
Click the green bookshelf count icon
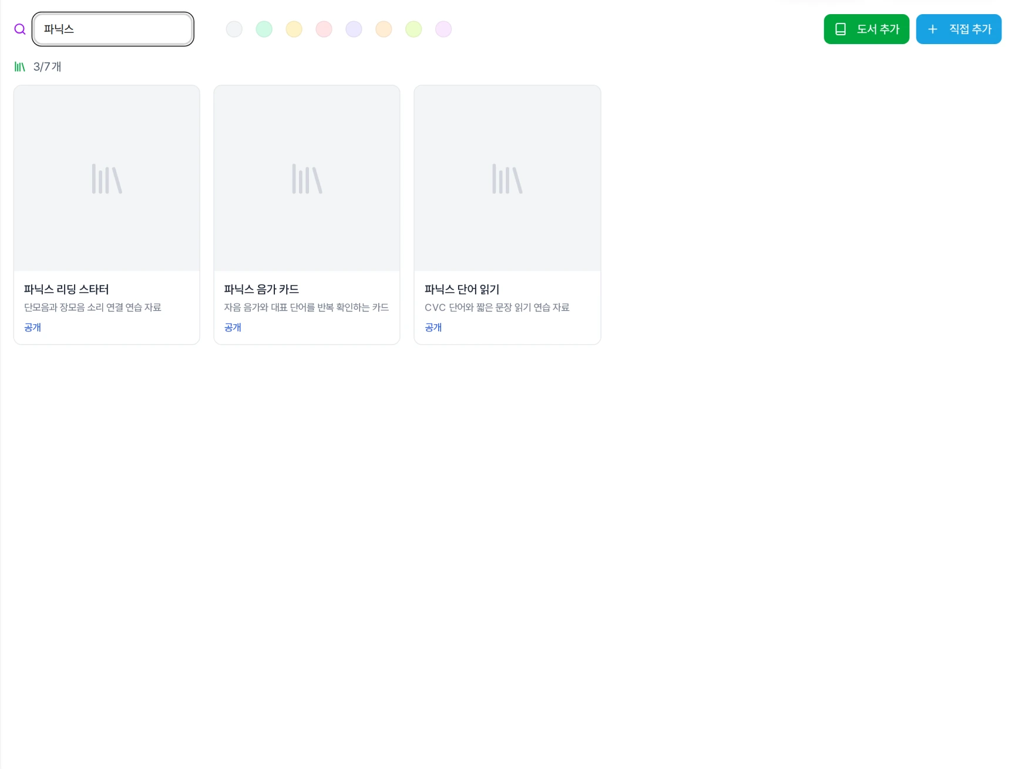pos(20,67)
